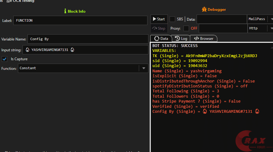Click the orange Debugger bug icon
Image resolution: width=273 pixels, height=152 pixels.
click(x=204, y=10)
